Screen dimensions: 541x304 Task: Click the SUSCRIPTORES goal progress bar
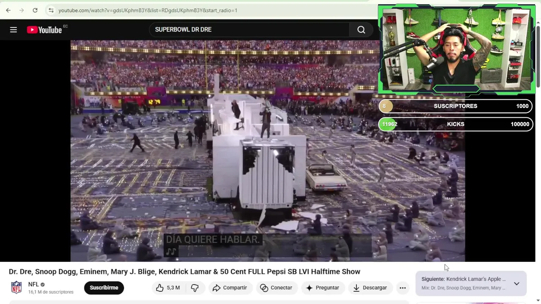tap(456, 106)
